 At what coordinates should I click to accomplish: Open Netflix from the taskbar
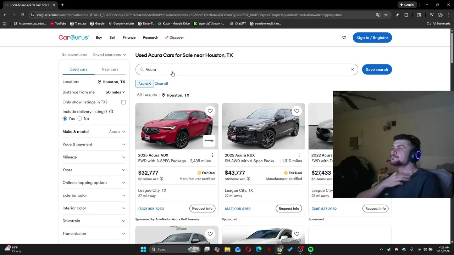click(269, 249)
